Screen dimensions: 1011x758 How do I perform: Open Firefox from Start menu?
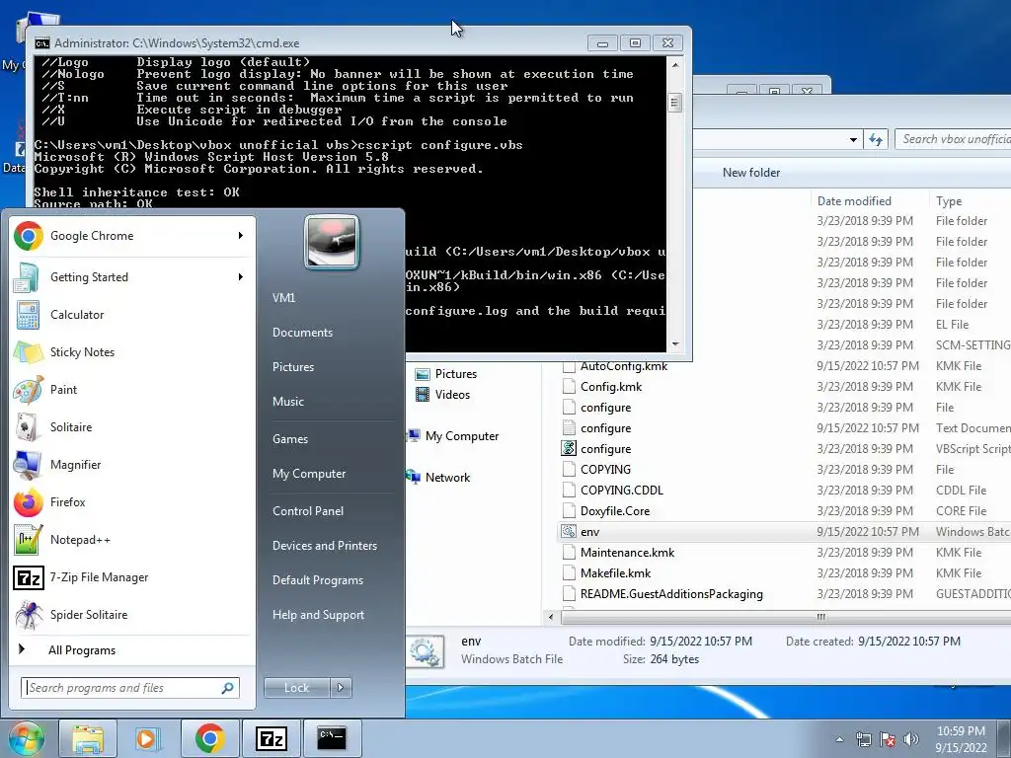pyautogui.click(x=131, y=502)
